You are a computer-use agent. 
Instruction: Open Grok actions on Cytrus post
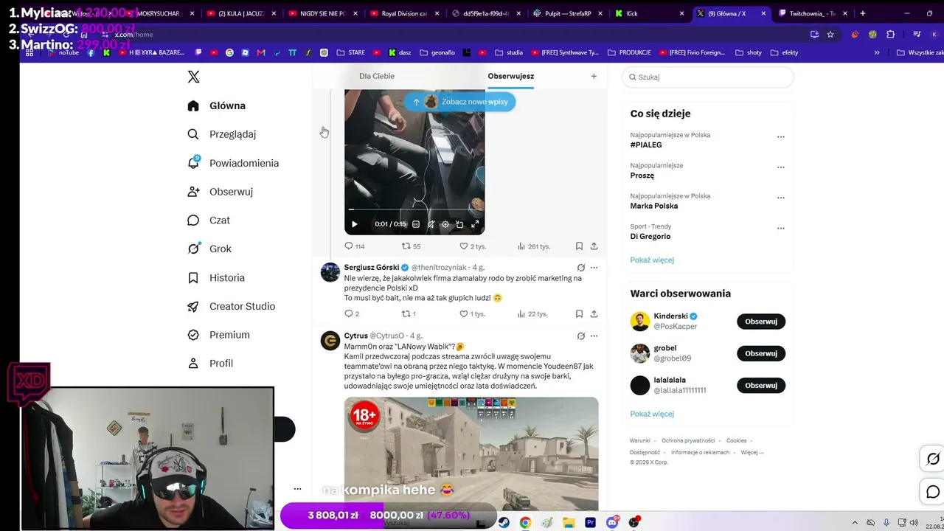581,336
